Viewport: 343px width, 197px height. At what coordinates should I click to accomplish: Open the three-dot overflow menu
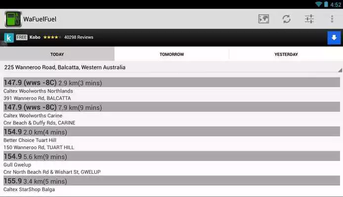pyautogui.click(x=332, y=19)
